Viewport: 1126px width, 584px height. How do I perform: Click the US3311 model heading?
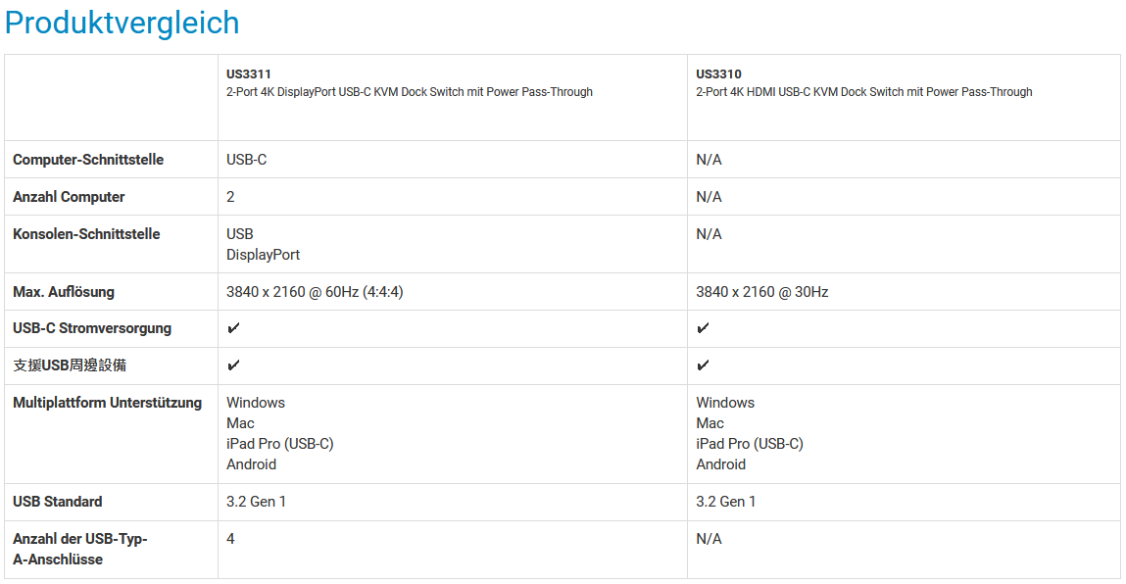click(249, 74)
